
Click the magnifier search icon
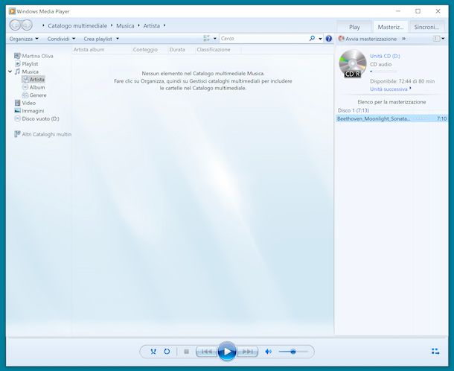coord(312,38)
